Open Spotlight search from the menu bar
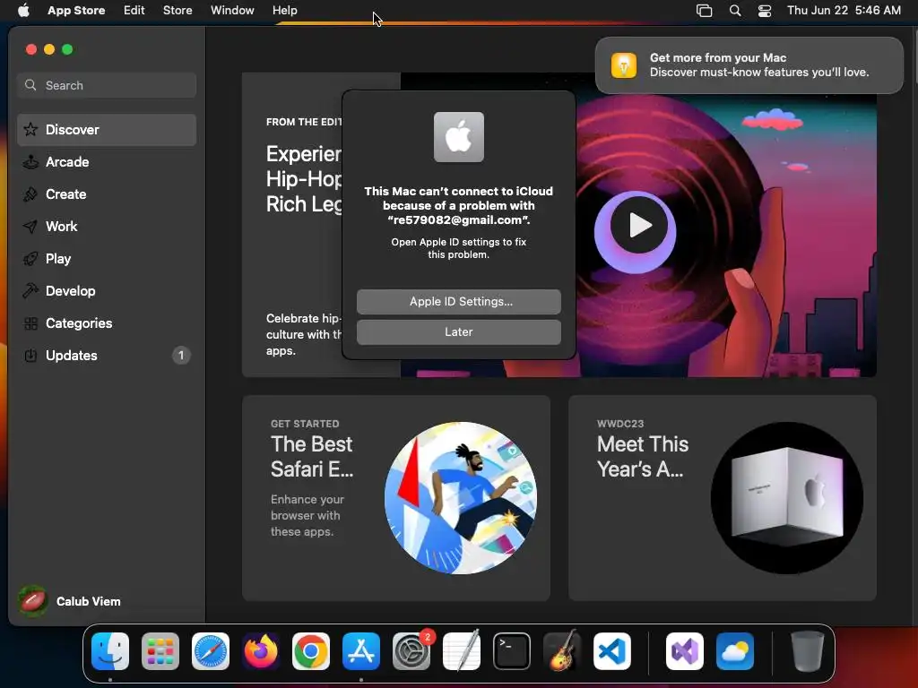918x688 pixels. coord(735,11)
